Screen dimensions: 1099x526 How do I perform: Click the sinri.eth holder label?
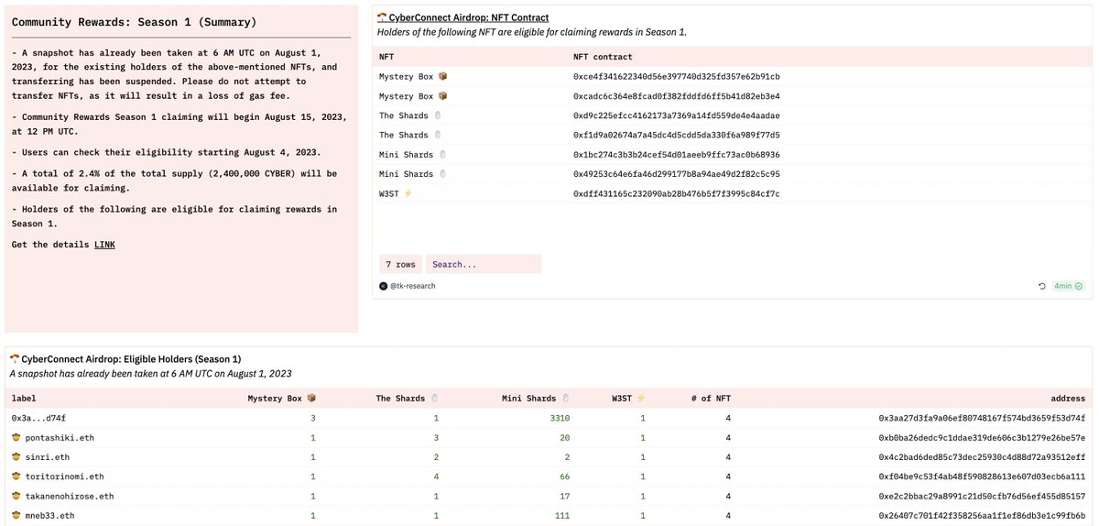pos(48,456)
